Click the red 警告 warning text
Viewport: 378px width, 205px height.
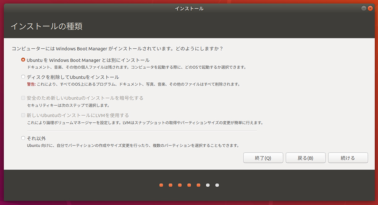pyautogui.click(x=31, y=84)
